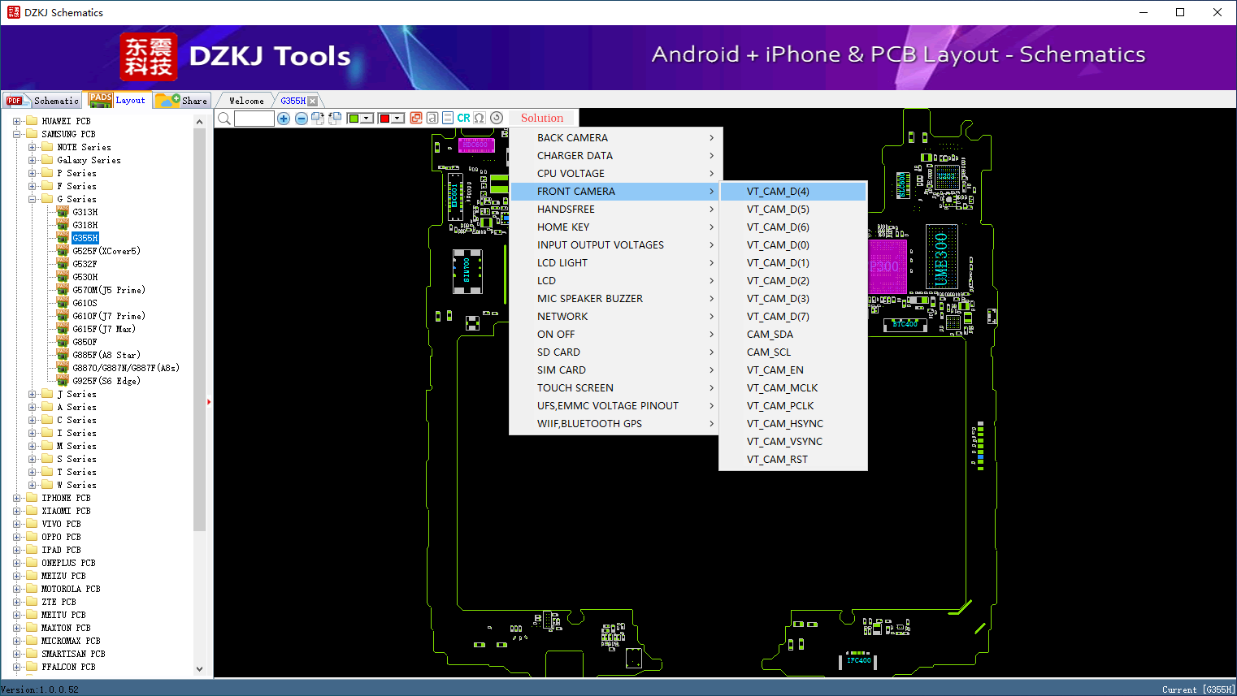This screenshot has width=1237, height=696.
Task: Open the G925F(S6 Edge) board file
Action: coord(106,381)
